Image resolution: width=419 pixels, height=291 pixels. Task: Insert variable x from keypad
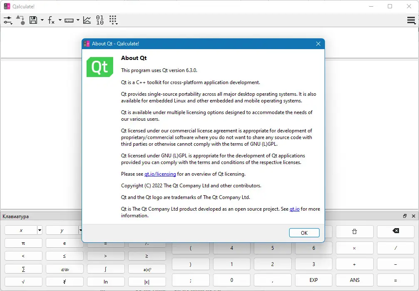coord(21,230)
